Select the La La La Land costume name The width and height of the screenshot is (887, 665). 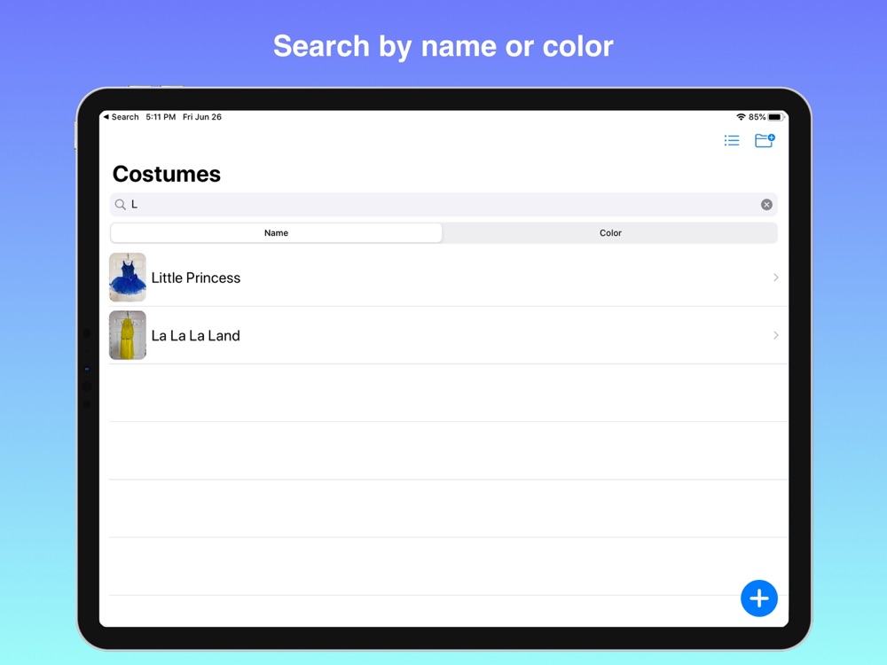click(196, 335)
